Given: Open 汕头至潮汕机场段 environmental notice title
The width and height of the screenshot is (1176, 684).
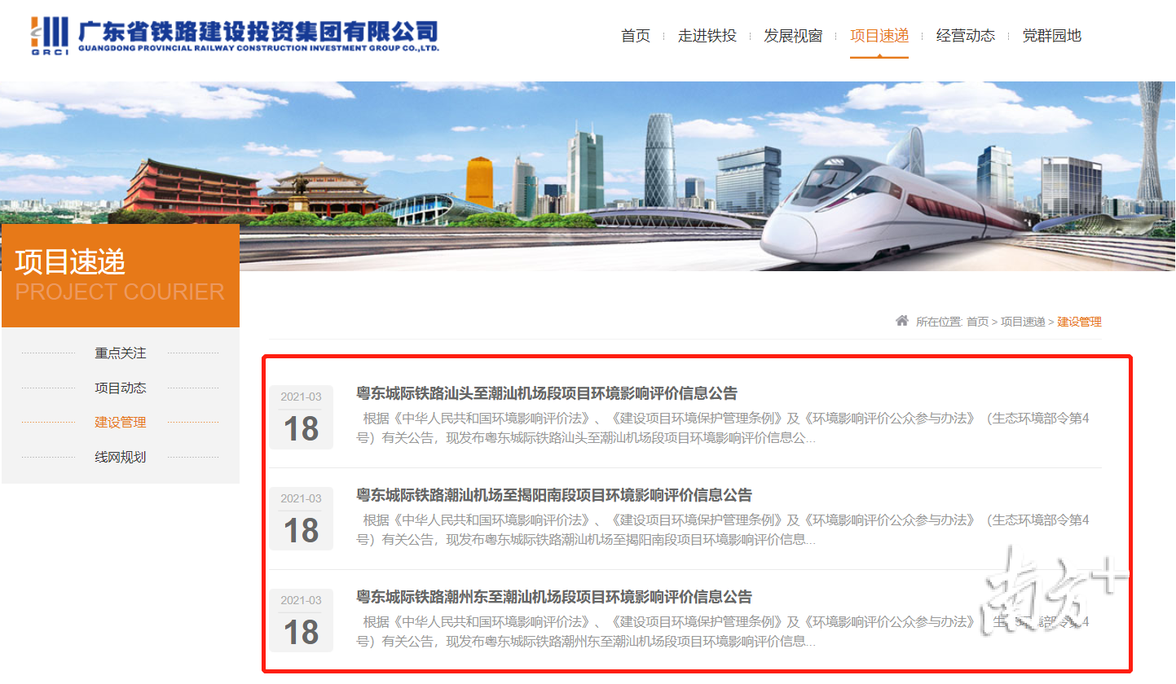Looking at the screenshot, I should click(x=547, y=393).
